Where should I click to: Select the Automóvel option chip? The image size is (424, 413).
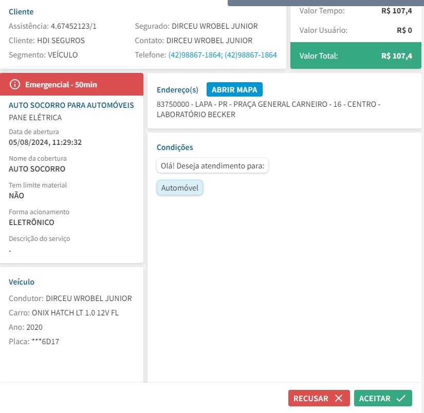[x=180, y=188]
